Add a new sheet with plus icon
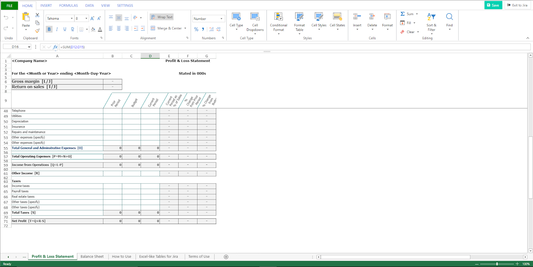 (226, 257)
